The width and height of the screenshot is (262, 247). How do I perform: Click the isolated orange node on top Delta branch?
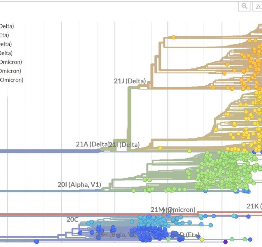click(174, 37)
